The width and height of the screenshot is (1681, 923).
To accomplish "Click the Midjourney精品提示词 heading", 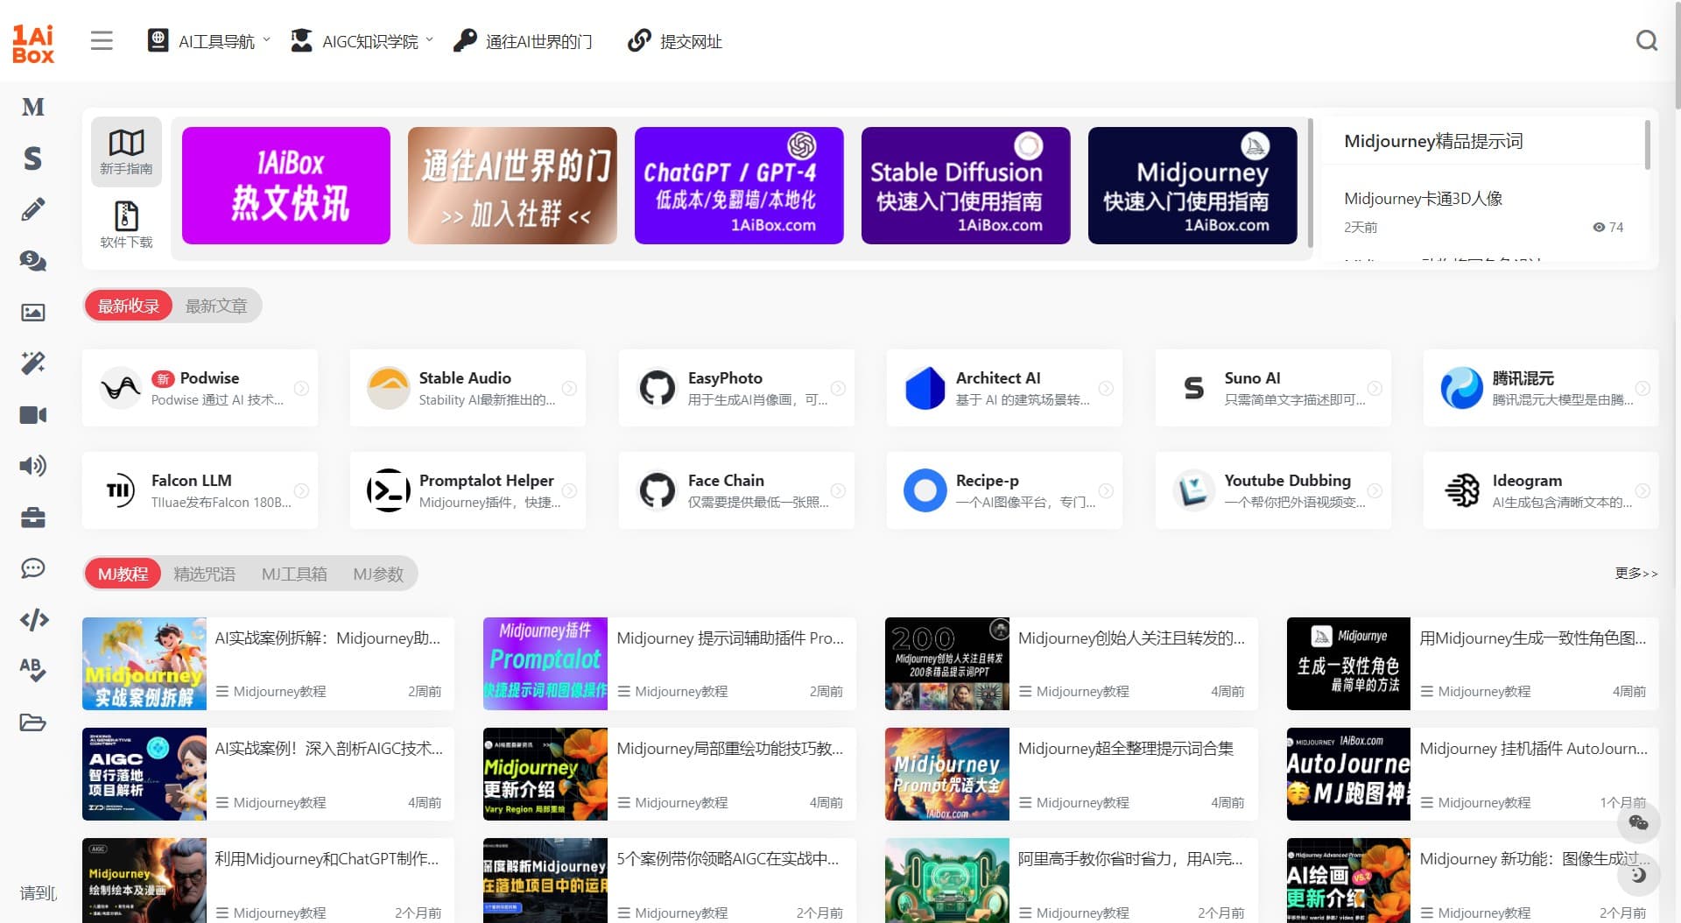I will [1433, 141].
